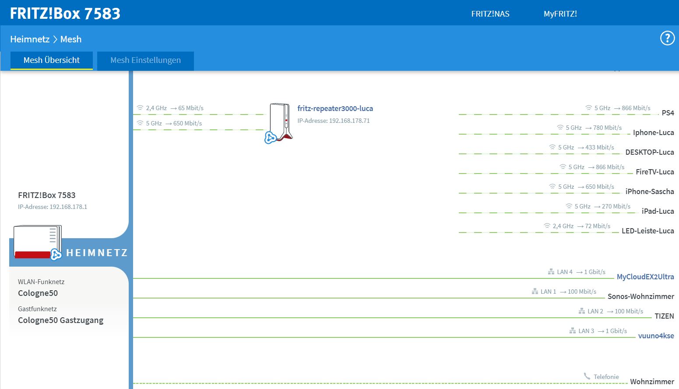The width and height of the screenshot is (679, 389).
Task: Click the Wi-Fi icon for the 5 GHz 650 Mbit/s repeater link
Action: (x=140, y=123)
